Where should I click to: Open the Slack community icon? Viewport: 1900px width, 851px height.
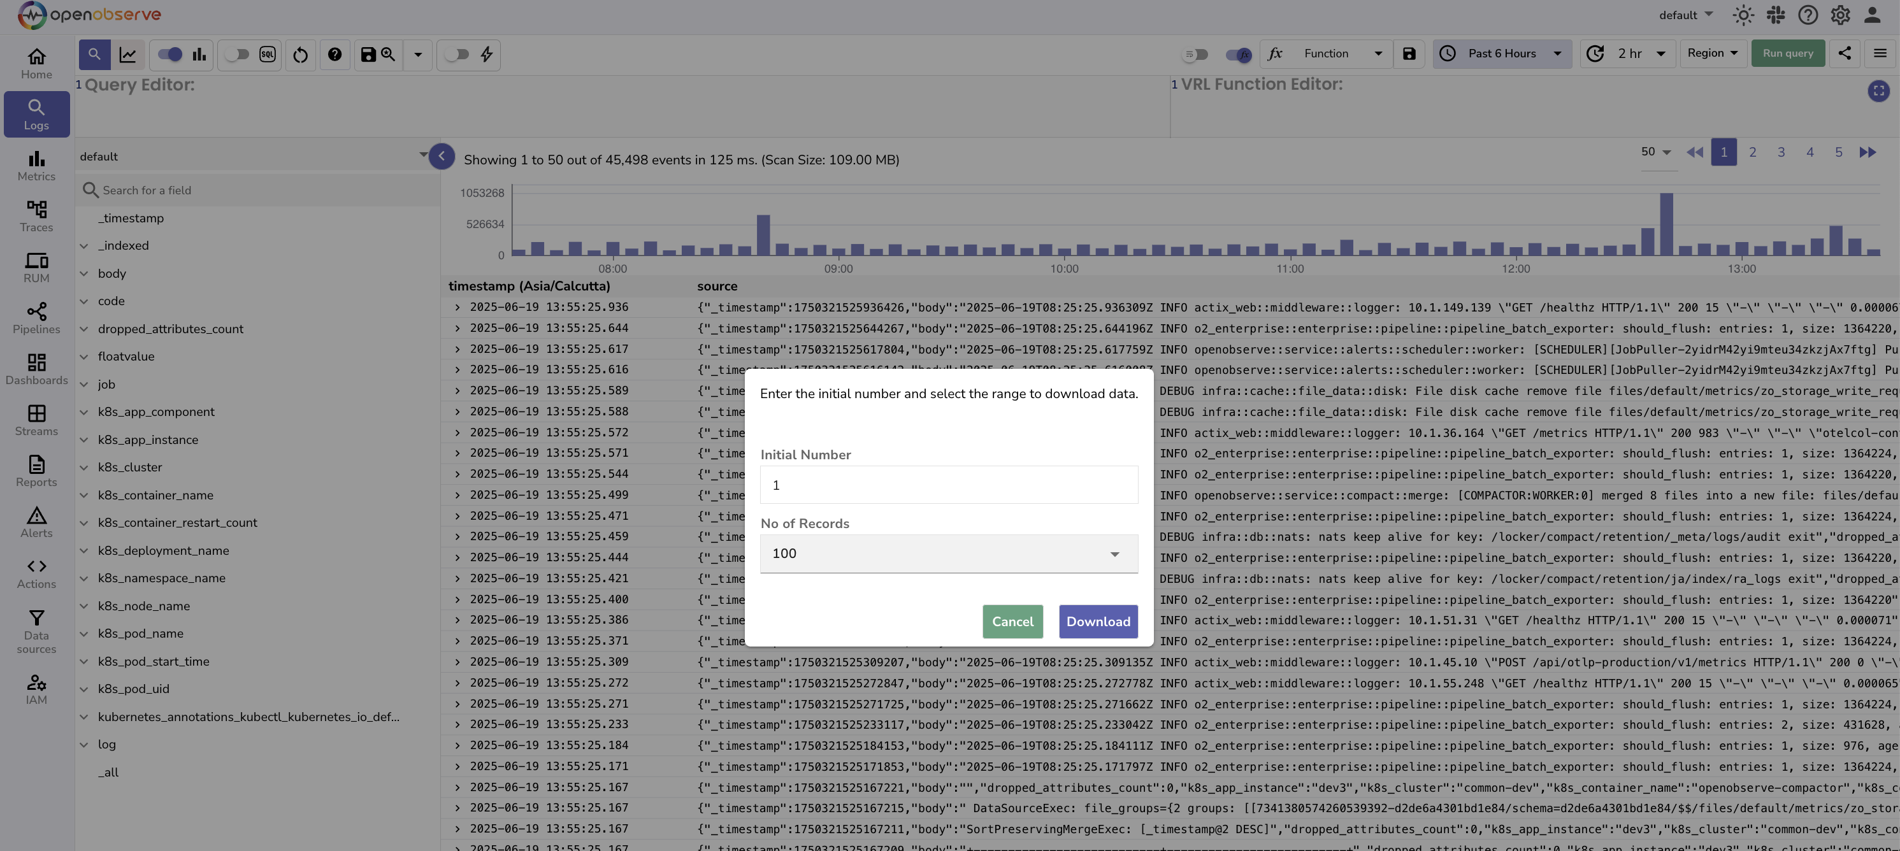coord(1775,15)
